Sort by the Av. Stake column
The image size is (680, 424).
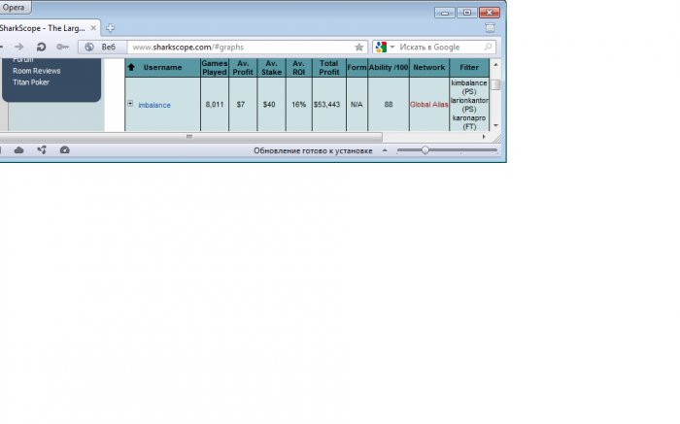point(271,68)
